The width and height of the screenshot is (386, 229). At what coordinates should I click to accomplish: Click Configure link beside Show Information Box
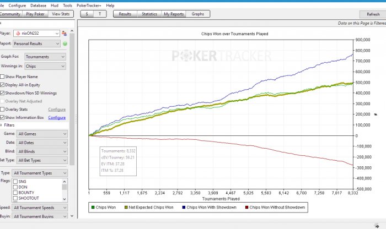click(x=57, y=117)
